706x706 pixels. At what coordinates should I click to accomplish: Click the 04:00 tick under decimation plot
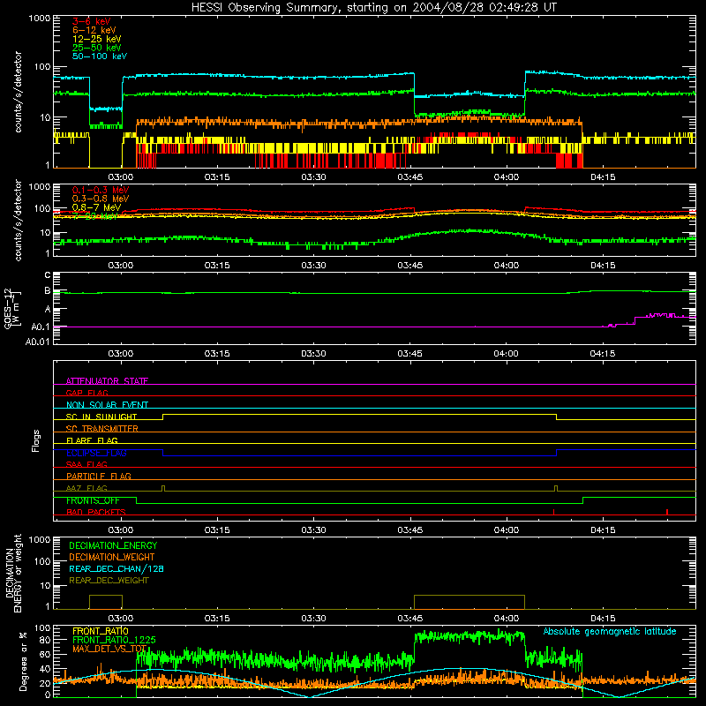(x=506, y=619)
